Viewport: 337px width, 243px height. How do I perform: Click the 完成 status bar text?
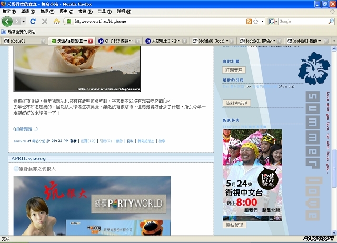6,239
